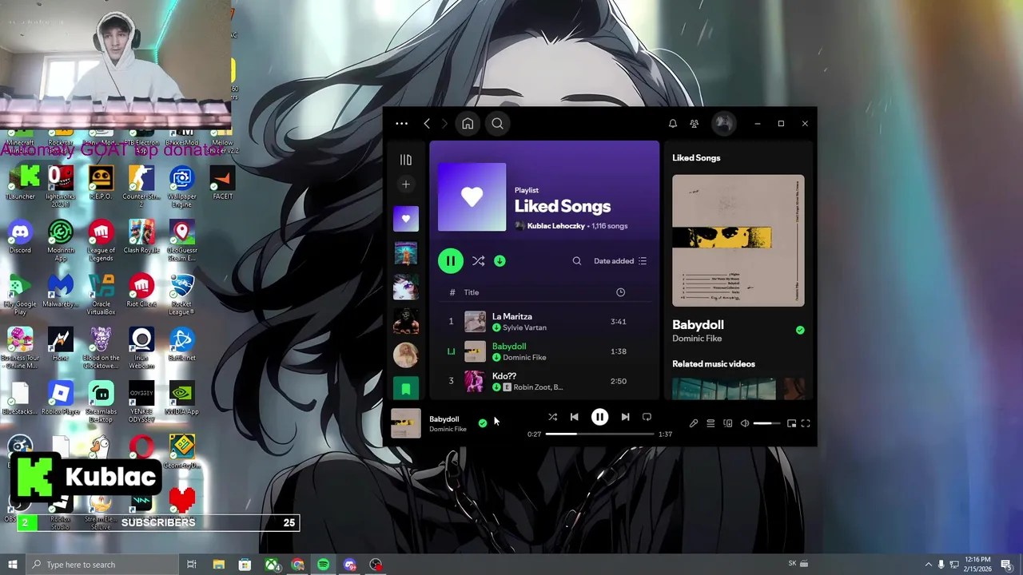The image size is (1023, 575).
Task: Sort by duration clock column header
Action: 620,292
